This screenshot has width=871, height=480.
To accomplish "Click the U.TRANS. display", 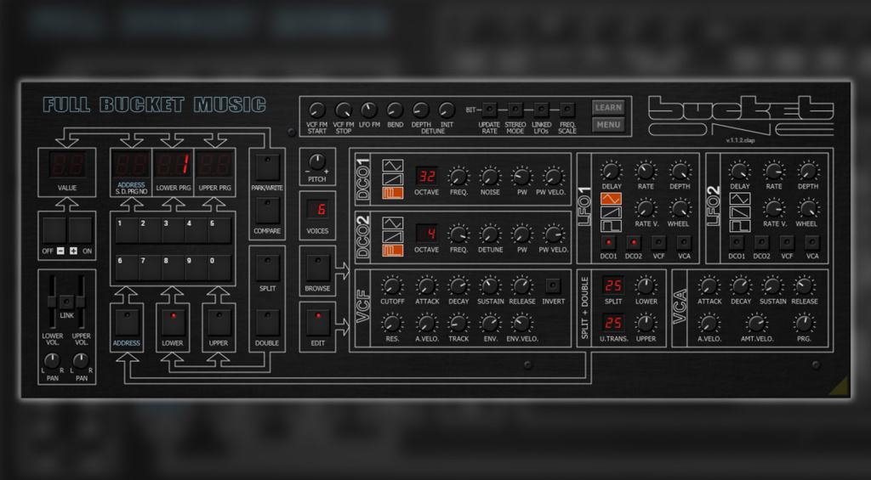I will tap(613, 322).
